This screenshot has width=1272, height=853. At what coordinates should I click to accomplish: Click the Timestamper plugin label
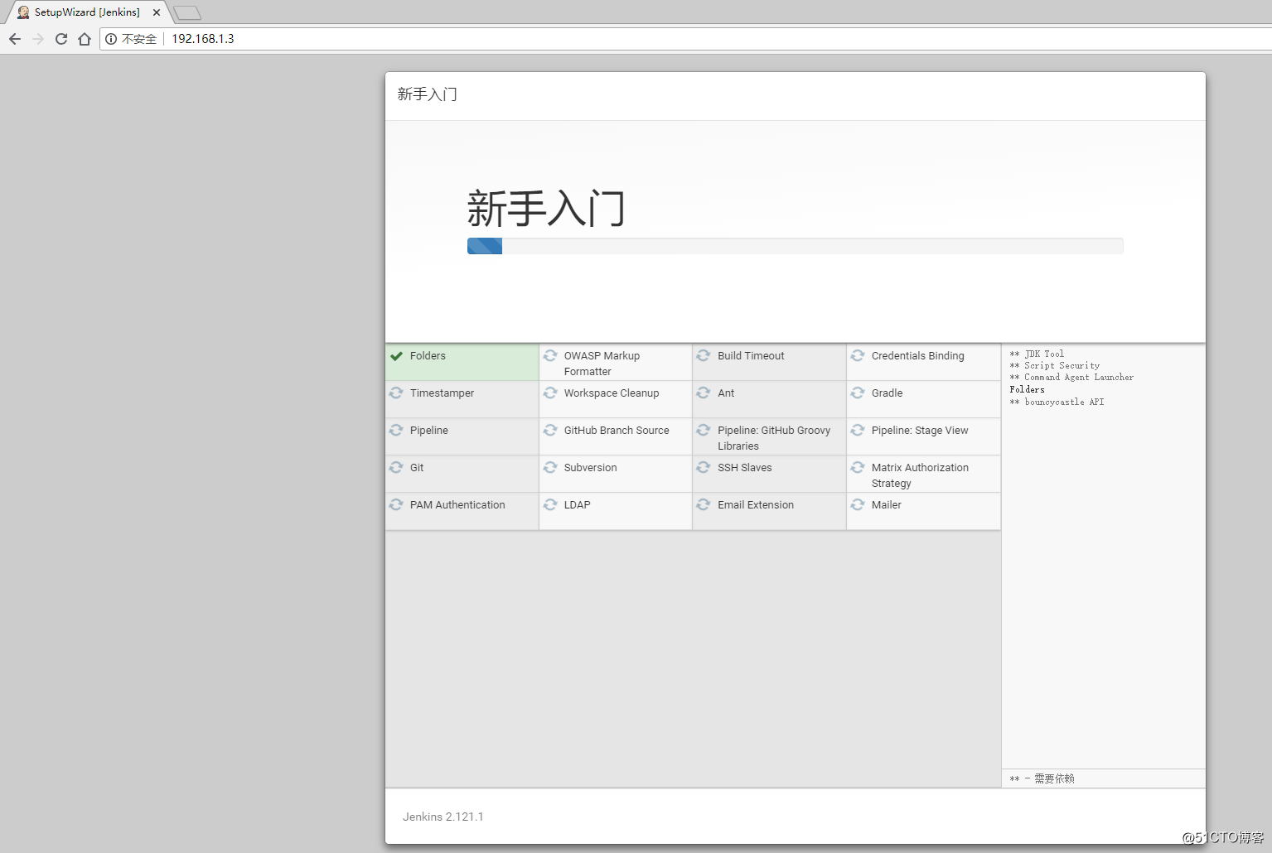coord(442,393)
